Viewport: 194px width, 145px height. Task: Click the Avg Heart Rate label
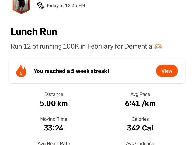(x=54, y=143)
